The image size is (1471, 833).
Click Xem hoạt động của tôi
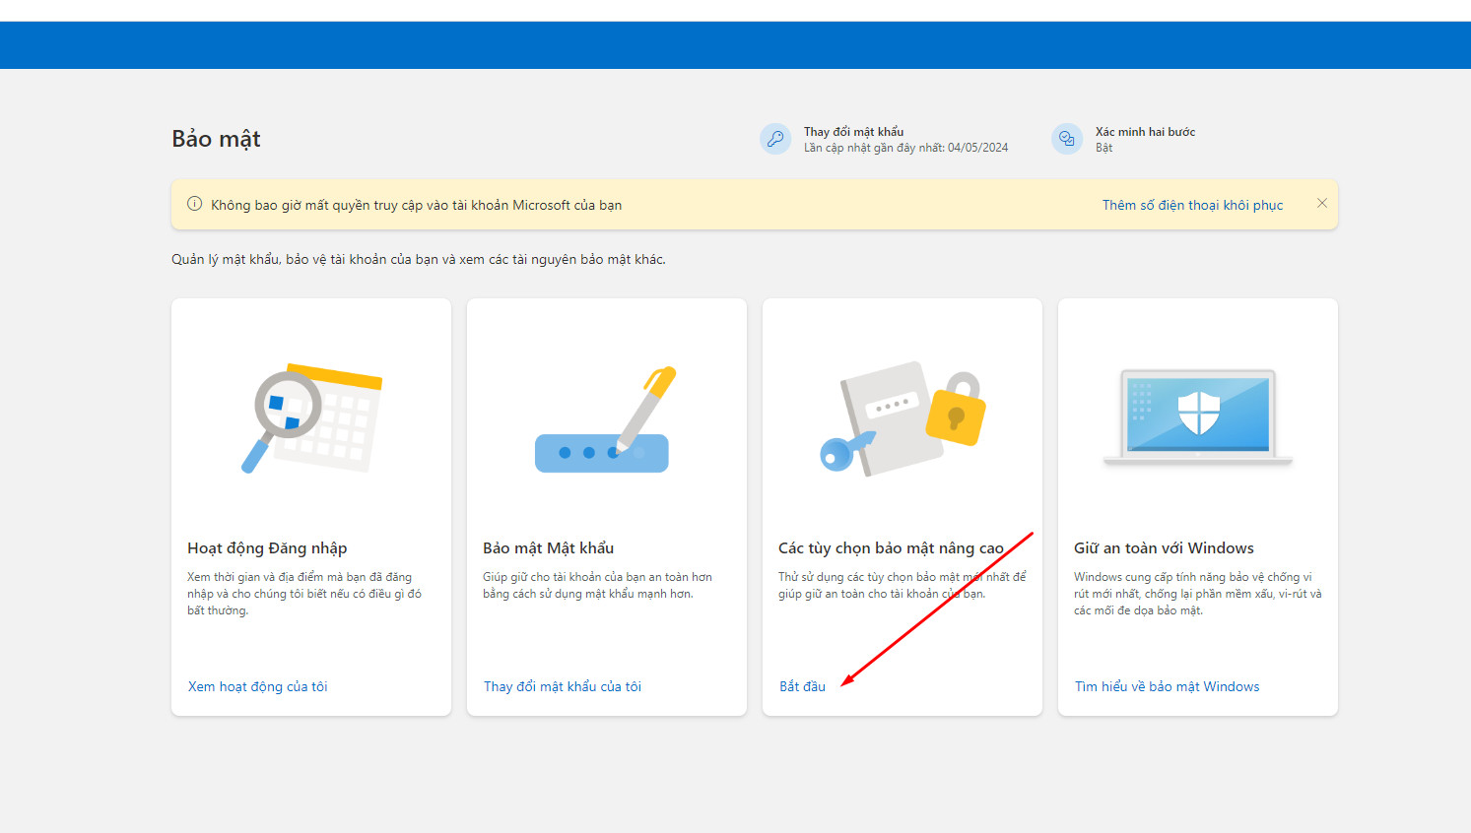[257, 686]
